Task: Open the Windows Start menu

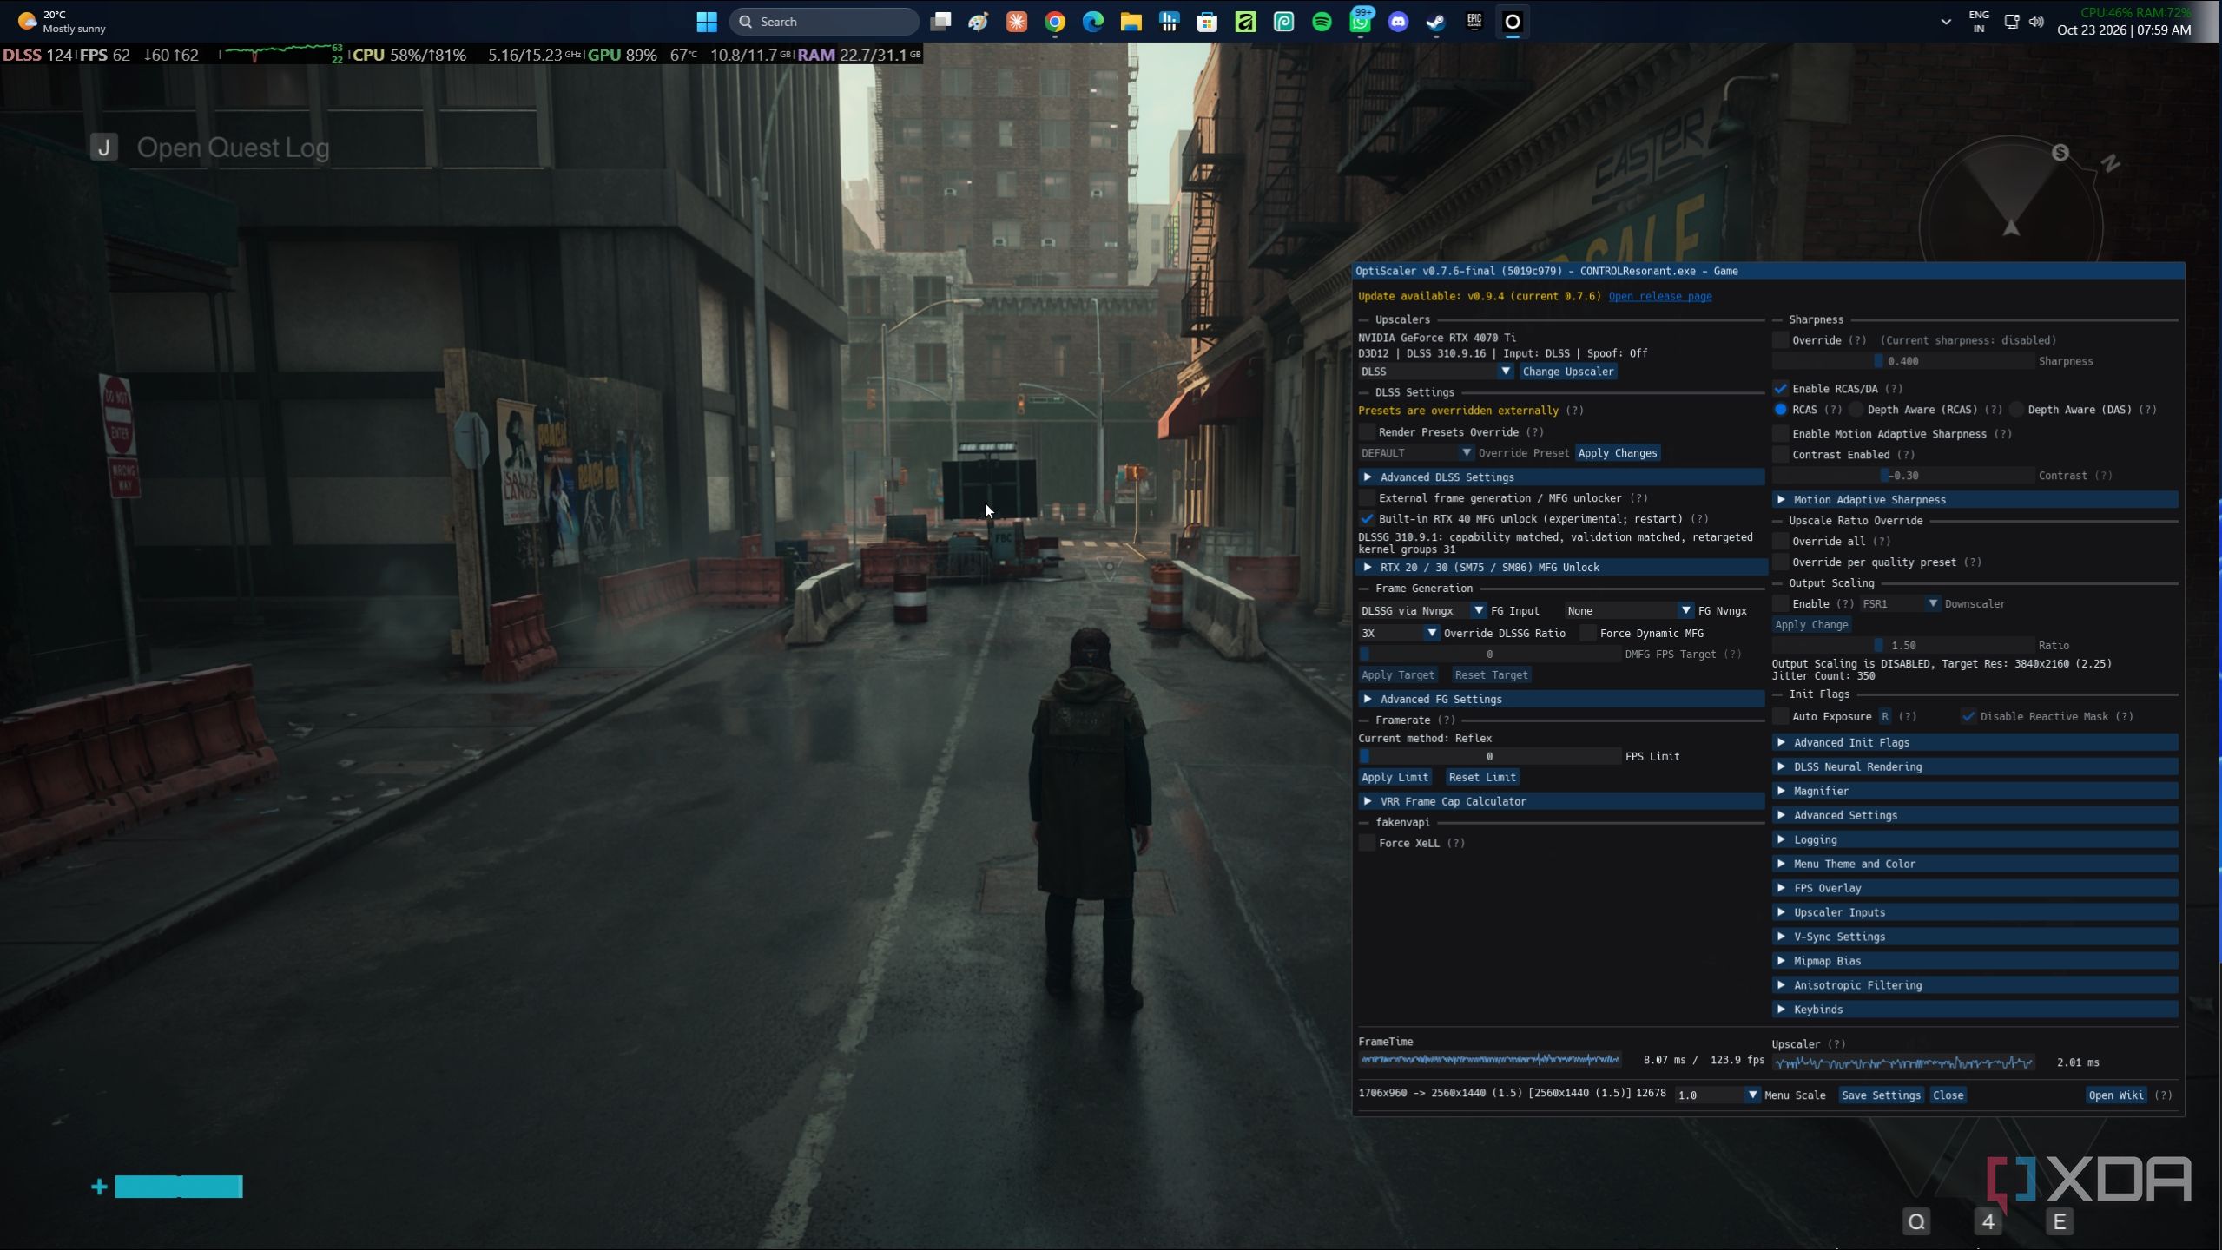Action: click(707, 22)
